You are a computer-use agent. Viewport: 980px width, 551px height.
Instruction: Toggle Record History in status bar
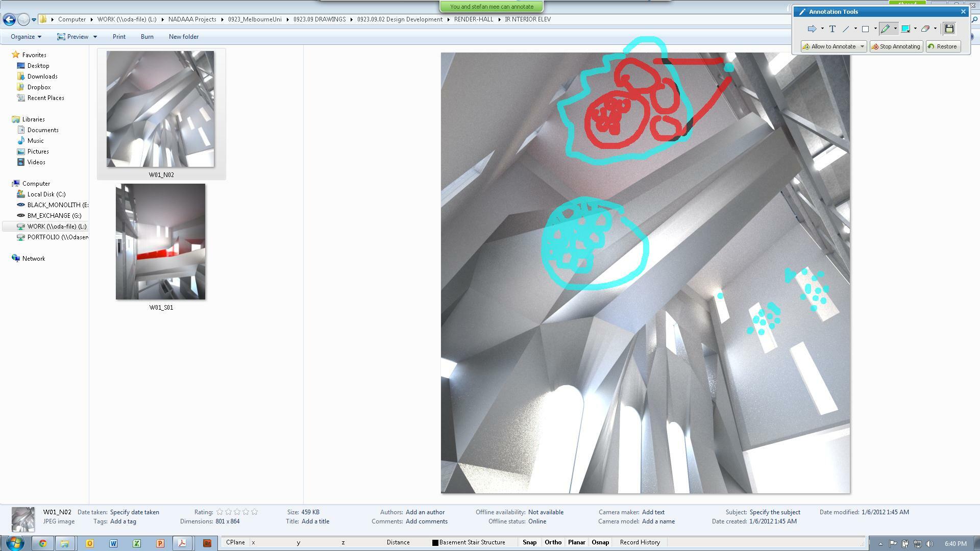[x=640, y=542]
